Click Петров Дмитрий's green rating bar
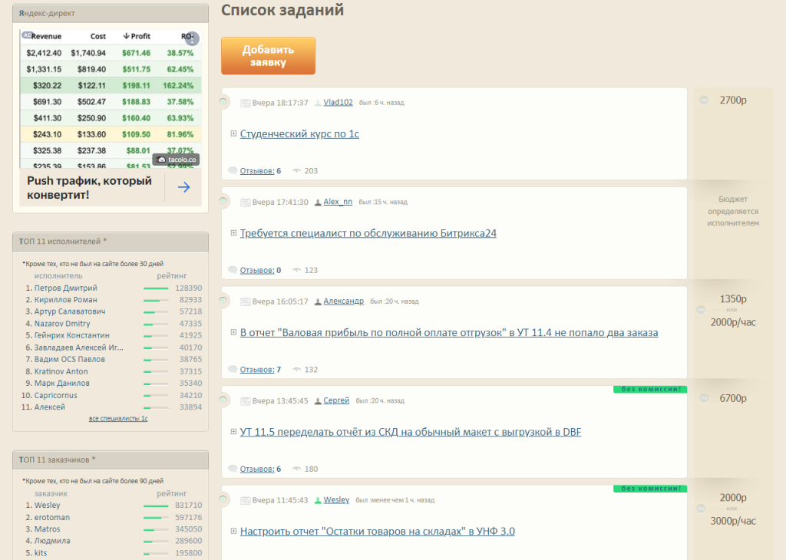The image size is (786, 560). point(156,288)
